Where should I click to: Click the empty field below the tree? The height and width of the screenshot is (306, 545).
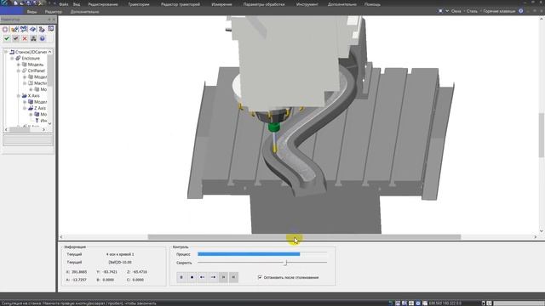[x=28, y=140]
